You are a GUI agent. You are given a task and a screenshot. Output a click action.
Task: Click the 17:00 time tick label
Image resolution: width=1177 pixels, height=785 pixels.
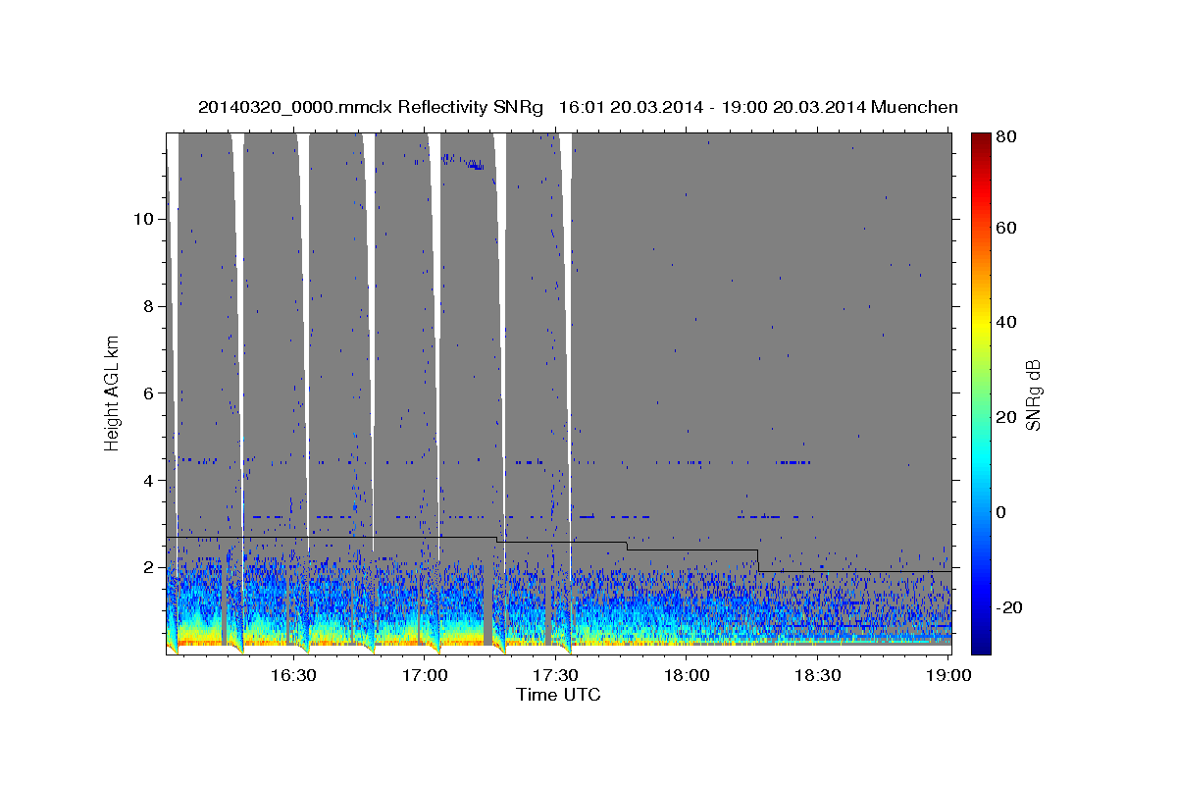(424, 675)
